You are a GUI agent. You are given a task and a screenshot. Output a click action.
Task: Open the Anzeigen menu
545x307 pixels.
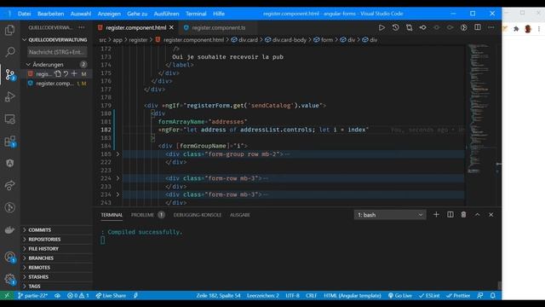(109, 14)
